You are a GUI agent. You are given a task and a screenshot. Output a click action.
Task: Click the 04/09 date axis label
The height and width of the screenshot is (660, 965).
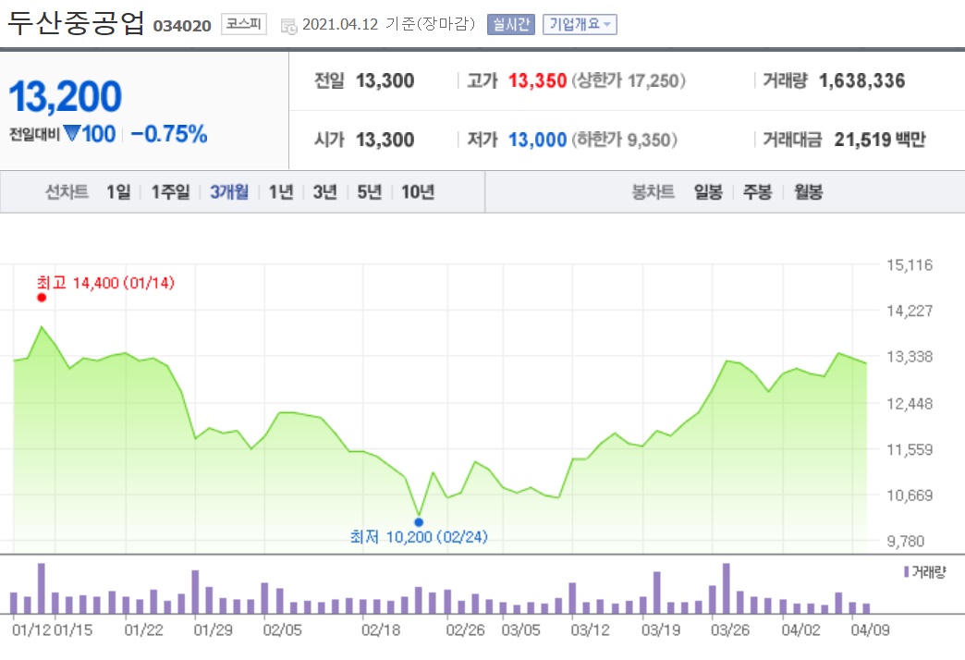pyautogui.click(x=870, y=629)
